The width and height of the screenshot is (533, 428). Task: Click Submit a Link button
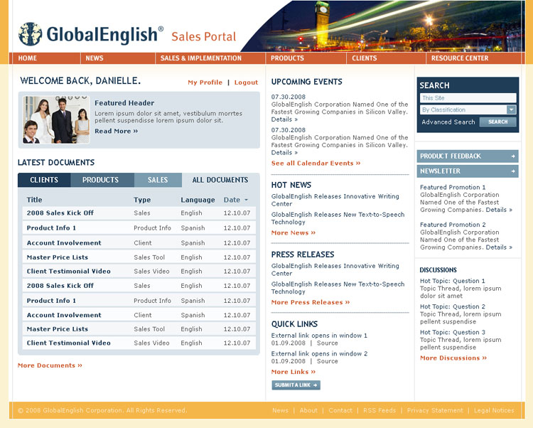click(x=296, y=385)
